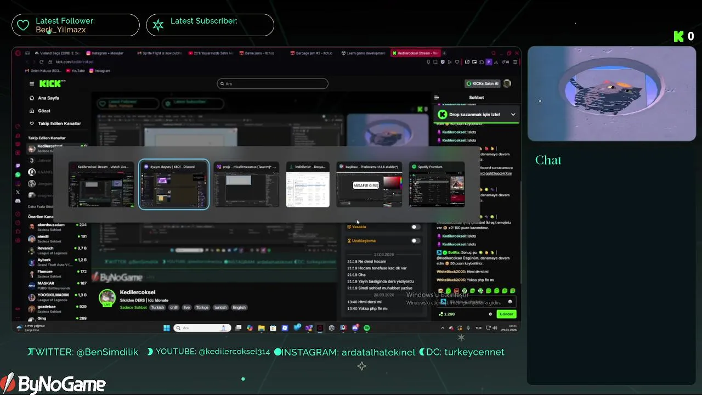Toggle the Uzaklaştırma switch
Viewport: 702px width, 395px height.
416,240
